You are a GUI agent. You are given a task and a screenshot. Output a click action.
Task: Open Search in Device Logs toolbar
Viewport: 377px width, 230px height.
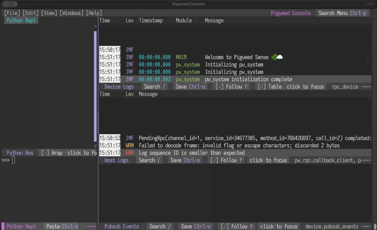tap(155, 87)
